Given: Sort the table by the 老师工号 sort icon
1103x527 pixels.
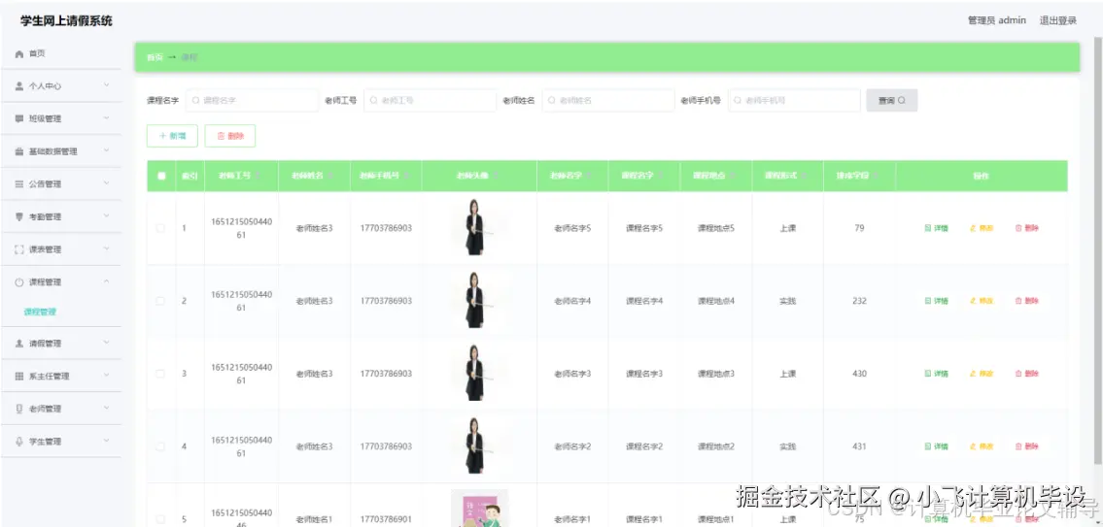Looking at the screenshot, I should point(259,176).
